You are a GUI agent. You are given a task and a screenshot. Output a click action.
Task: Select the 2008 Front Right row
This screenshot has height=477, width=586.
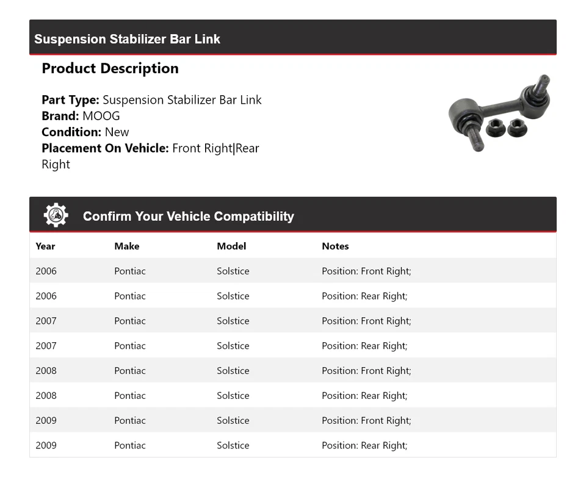coord(292,371)
